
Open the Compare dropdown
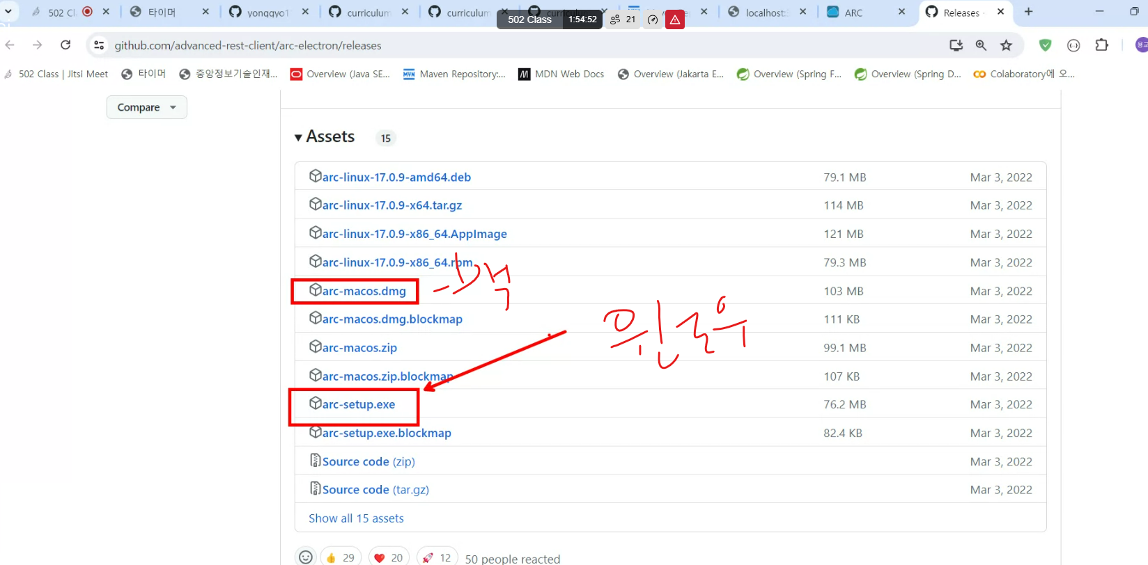[146, 107]
